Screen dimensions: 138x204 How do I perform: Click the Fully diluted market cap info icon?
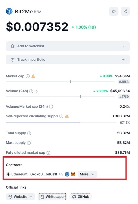click(48, 153)
